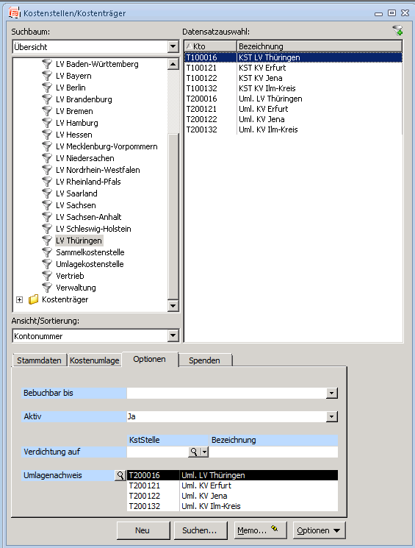Switch to the Spenden tab
Image resolution: width=415 pixels, height=548 pixels.
pos(204,360)
